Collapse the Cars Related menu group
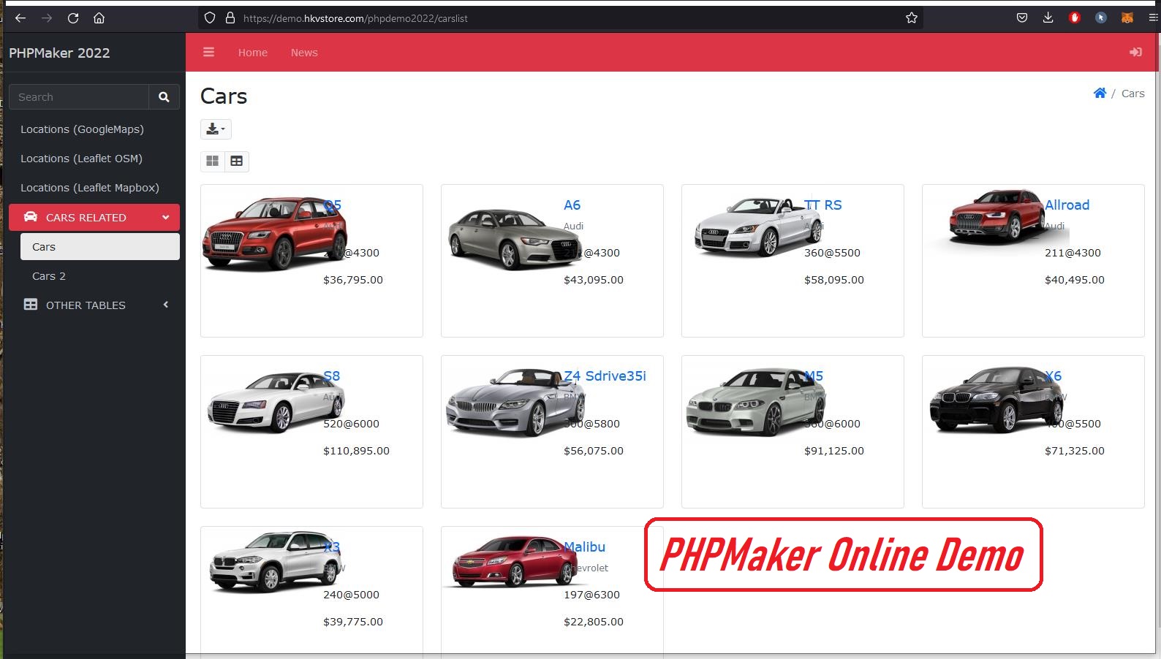 click(x=94, y=218)
